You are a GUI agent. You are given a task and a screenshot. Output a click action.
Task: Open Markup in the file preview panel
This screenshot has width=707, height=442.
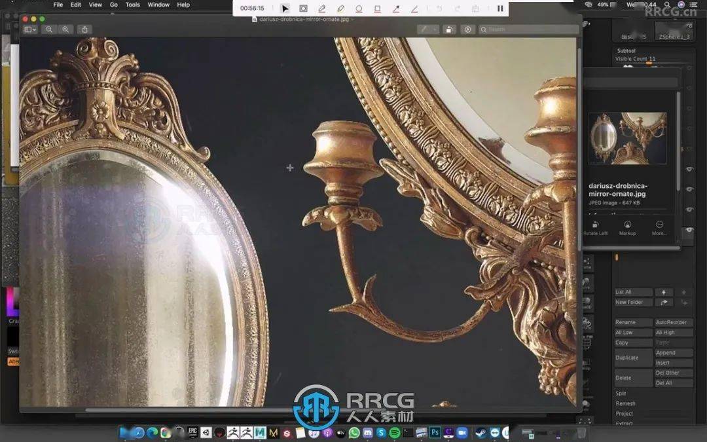[x=627, y=226]
